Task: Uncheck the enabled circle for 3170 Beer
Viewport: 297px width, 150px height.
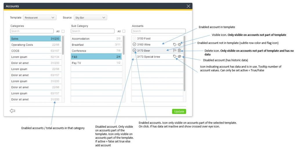Action: click(134, 50)
